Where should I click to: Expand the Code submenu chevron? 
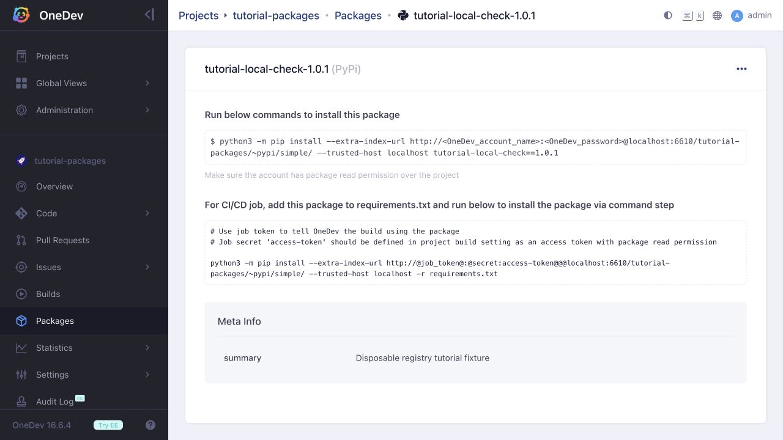[147, 213]
